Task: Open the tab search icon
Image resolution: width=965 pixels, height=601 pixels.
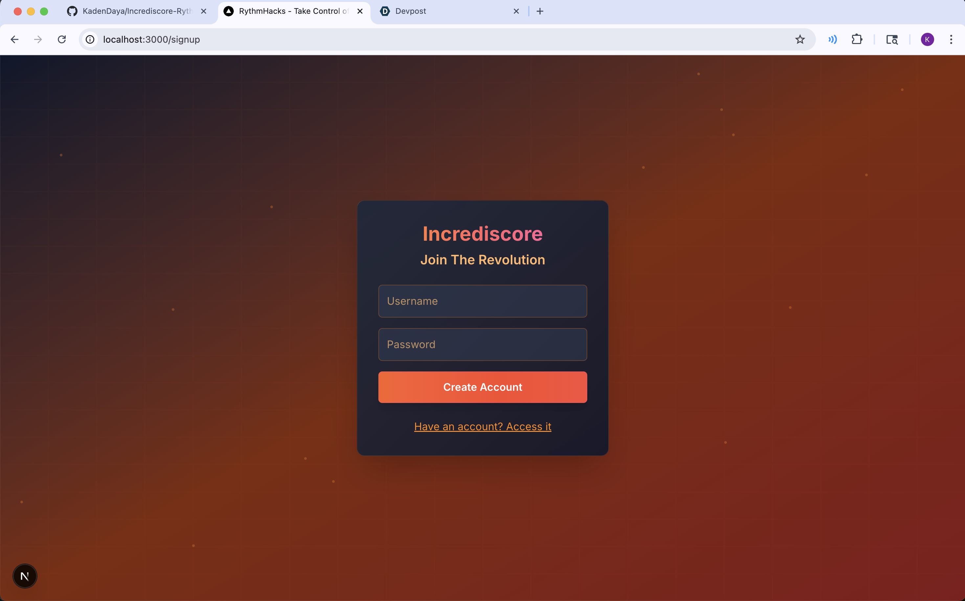Action: point(891,39)
